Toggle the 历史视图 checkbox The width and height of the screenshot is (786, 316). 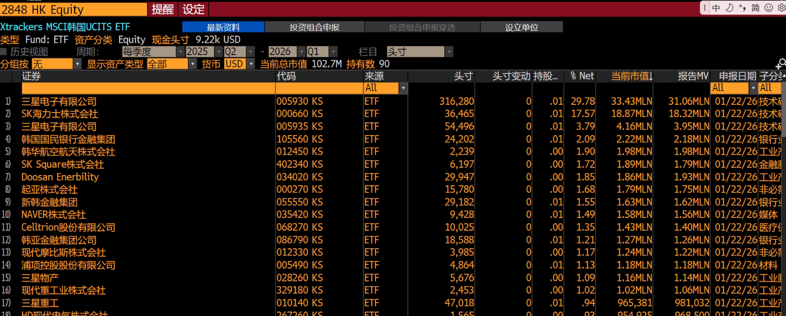pyautogui.click(x=3, y=52)
